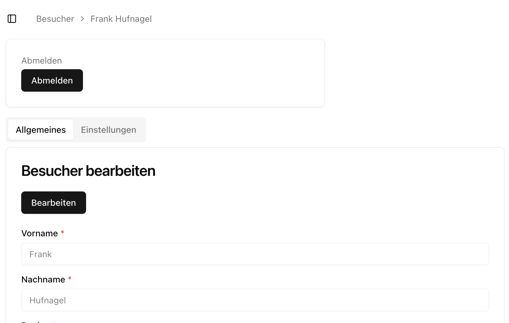Click the red asterisk next to Nachname
The height and width of the screenshot is (323, 509).
click(x=70, y=279)
